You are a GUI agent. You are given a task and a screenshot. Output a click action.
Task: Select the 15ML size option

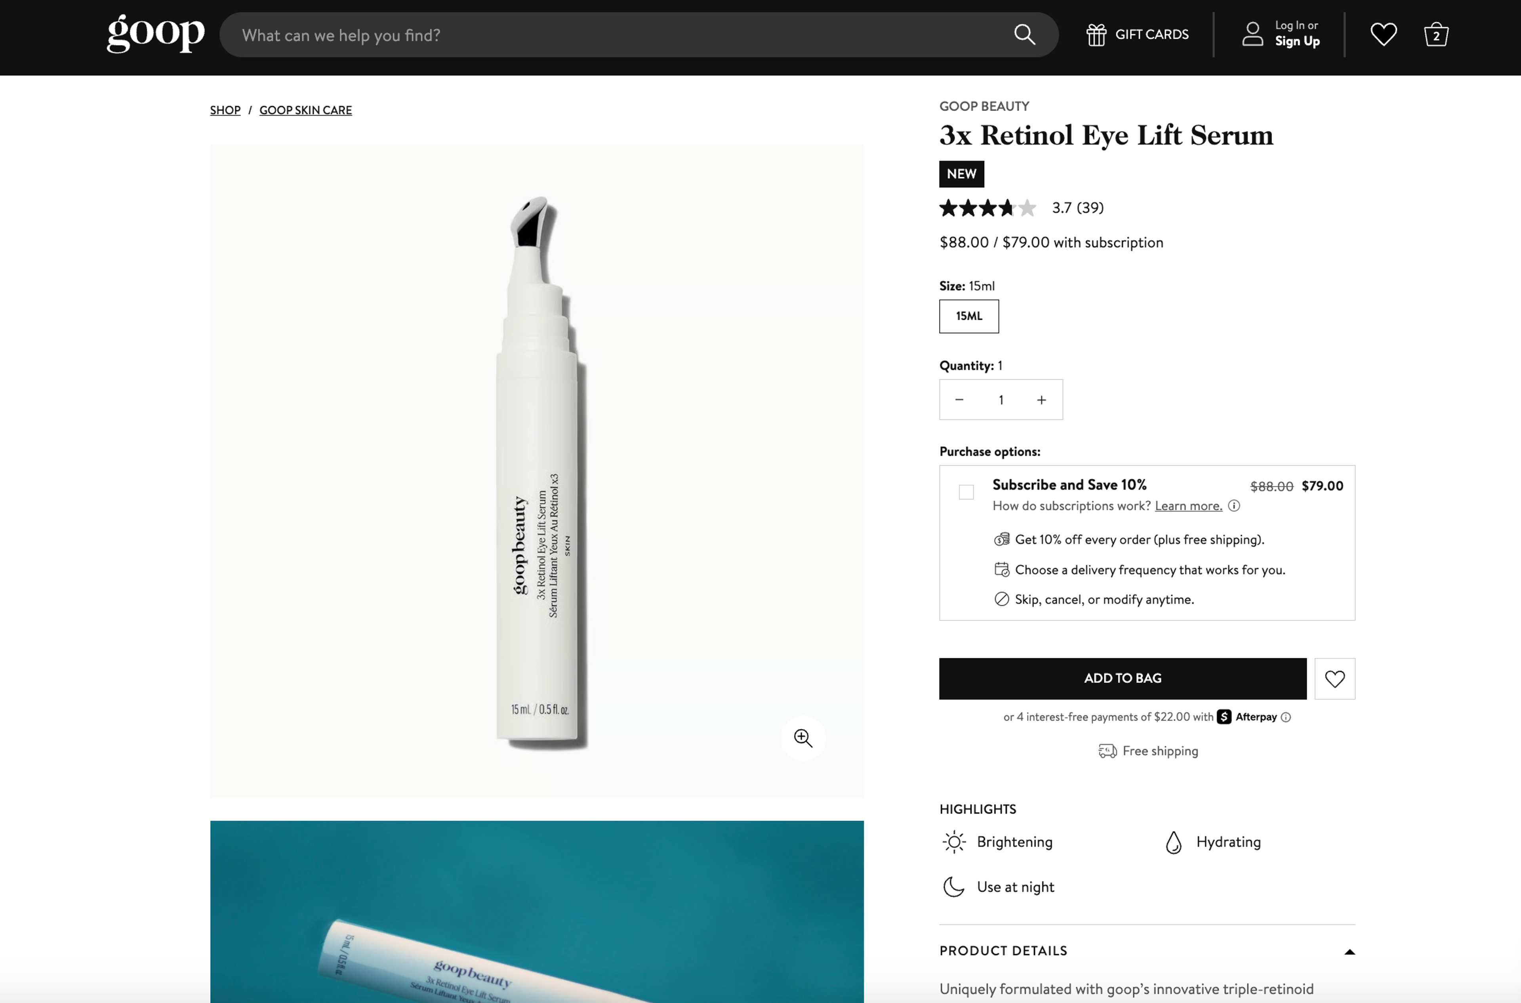(x=968, y=316)
